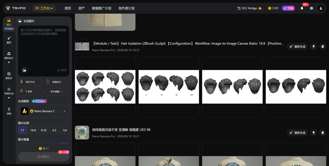Click the 生成图片 panel header icon
Viewport: 329px width, 166px height.
[20, 21]
